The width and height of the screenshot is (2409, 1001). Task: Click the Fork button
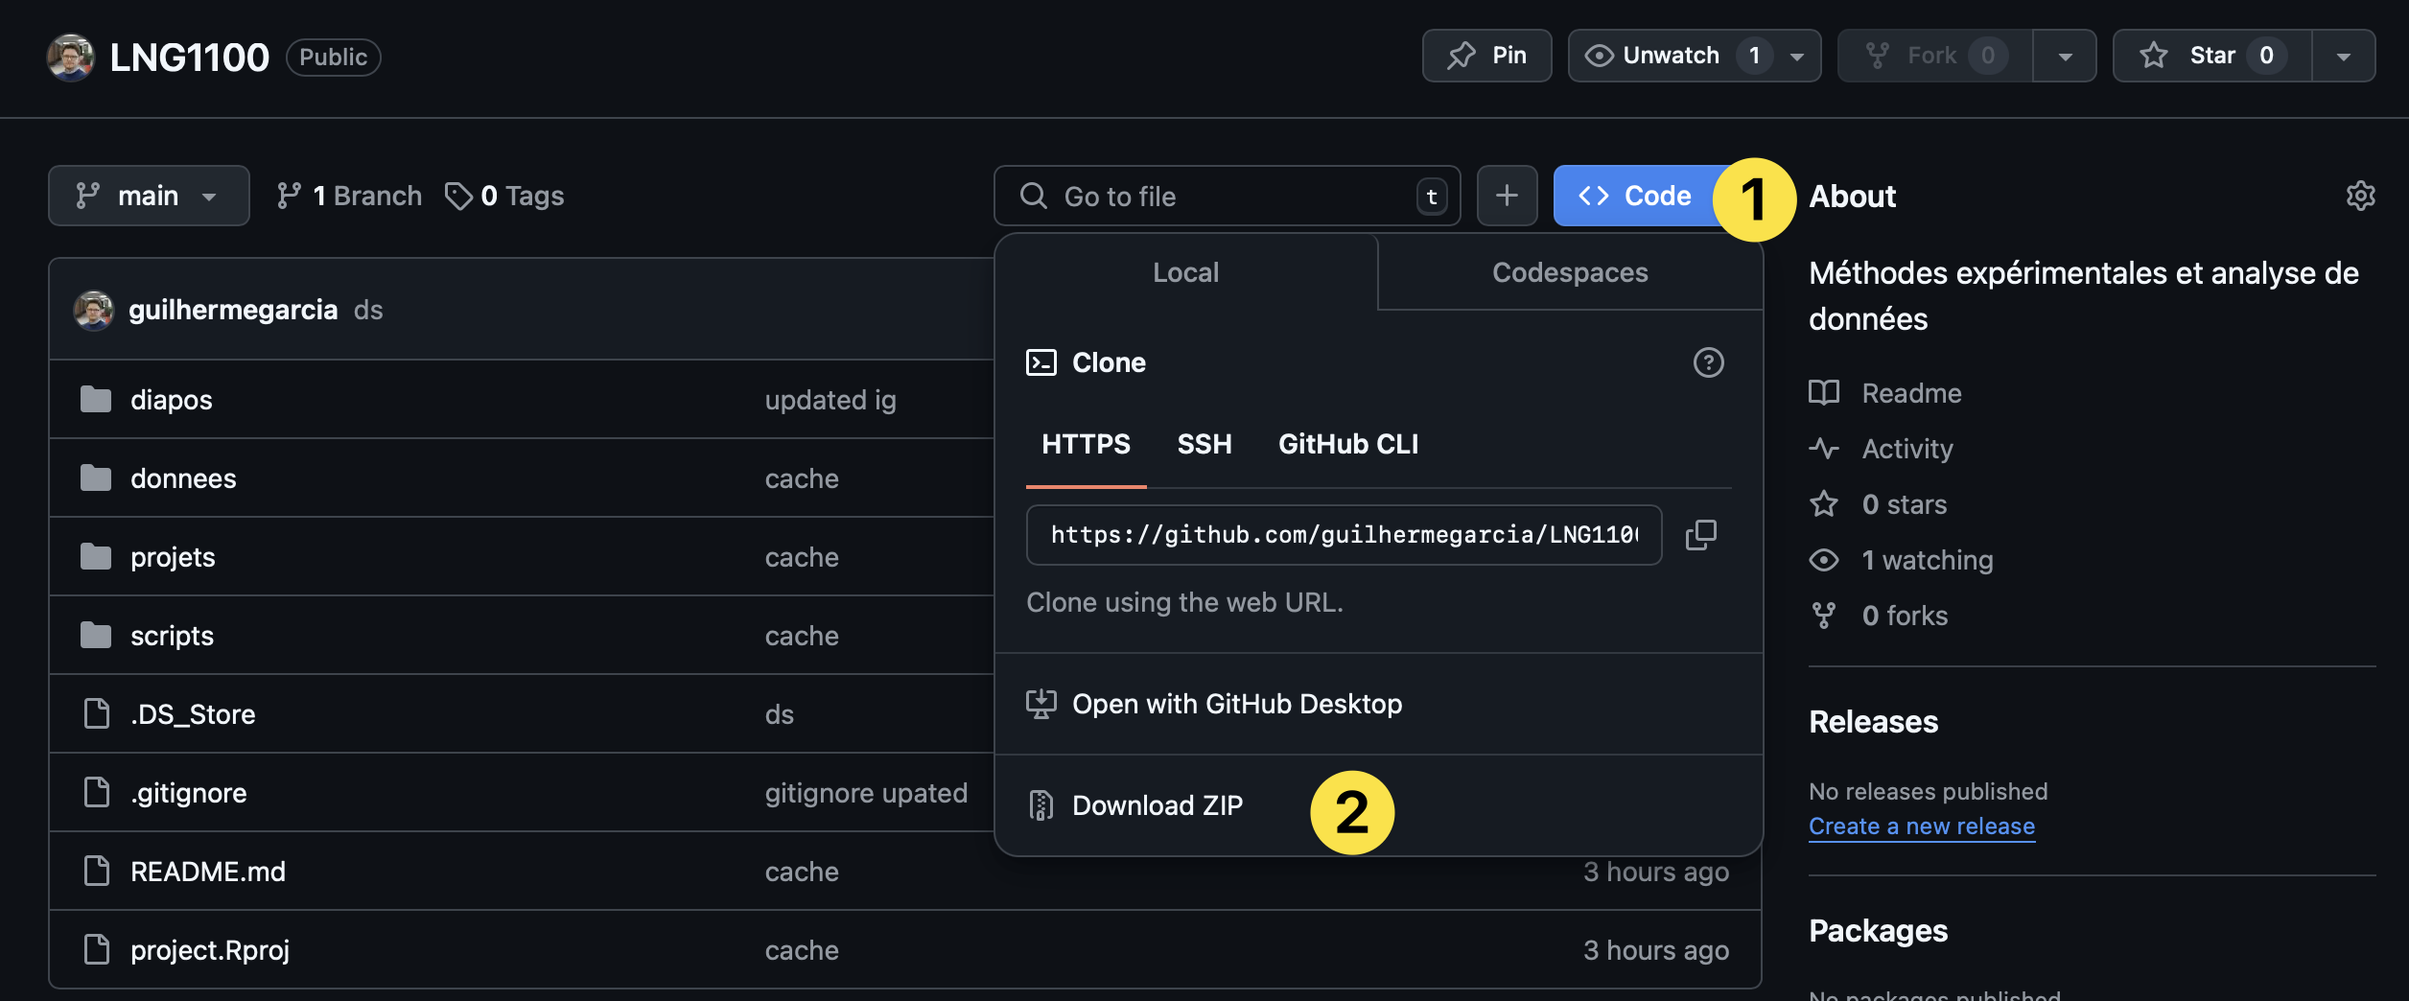[1935, 56]
